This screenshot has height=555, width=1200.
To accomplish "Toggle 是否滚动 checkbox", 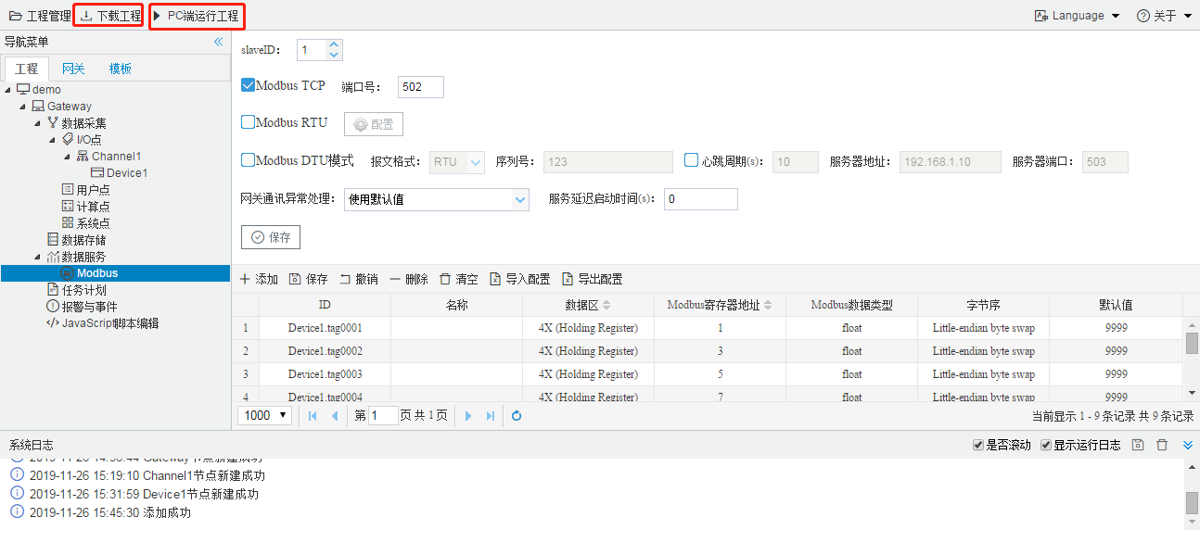I will [x=977, y=446].
